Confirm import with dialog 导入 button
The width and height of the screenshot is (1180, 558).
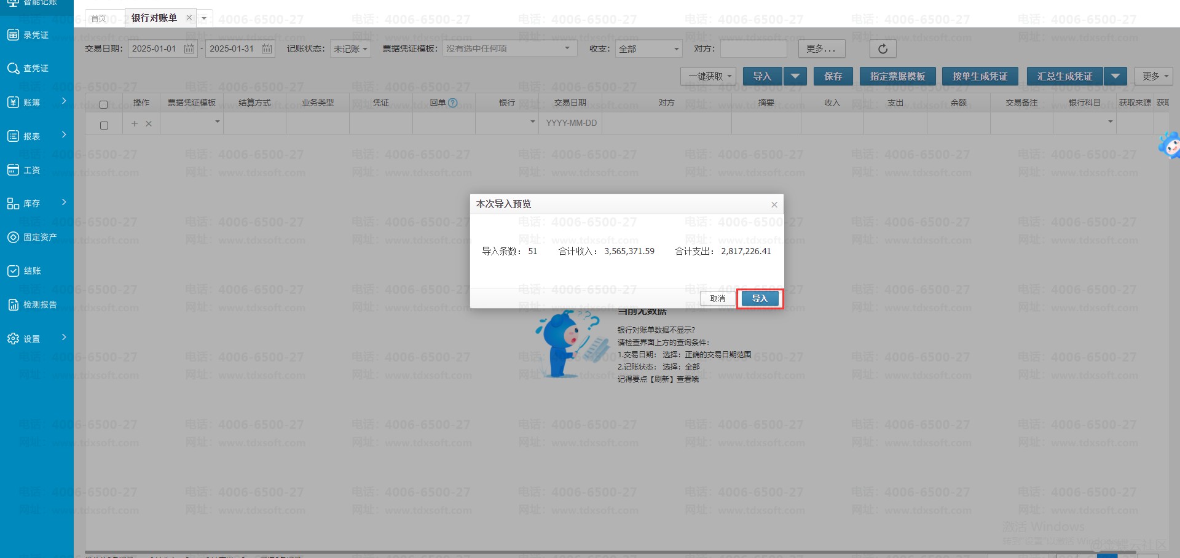760,299
